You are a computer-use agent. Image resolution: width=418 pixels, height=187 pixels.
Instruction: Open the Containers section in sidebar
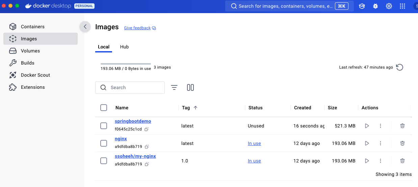point(41,27)
